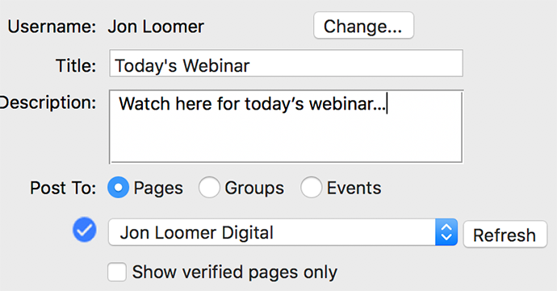Screen dimensions: 557x291
Task: Click the 'Groups' label text
Action: [x=254, y=188]
